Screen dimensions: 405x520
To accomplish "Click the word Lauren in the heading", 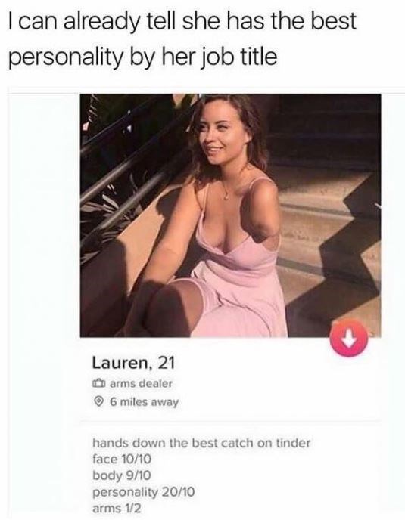I will point(121,364).
